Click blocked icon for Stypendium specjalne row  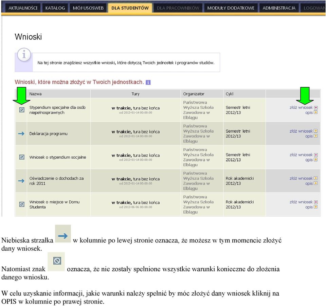(22, 110)
